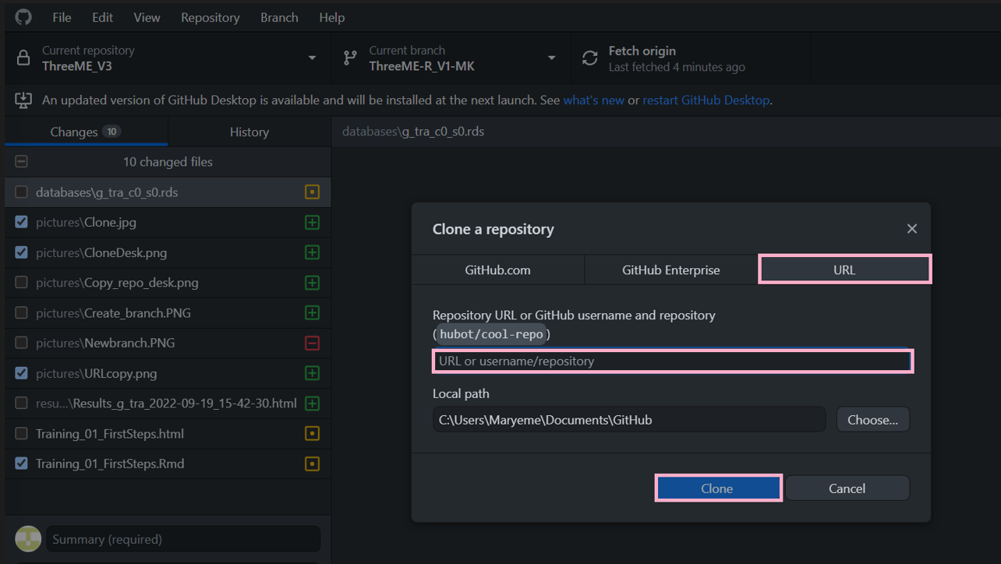Click the Fetch origin sync icon
Viewport: 1001px width, 564px height.
coord(590,58)
